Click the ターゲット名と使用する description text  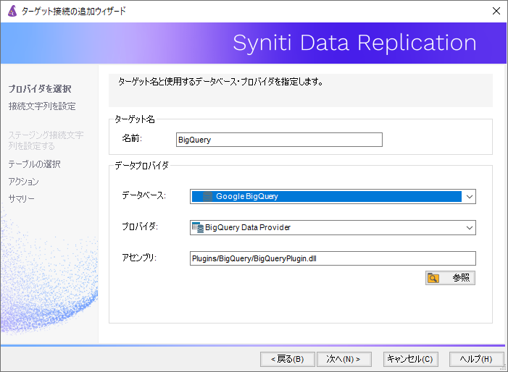tap(220, 82)
